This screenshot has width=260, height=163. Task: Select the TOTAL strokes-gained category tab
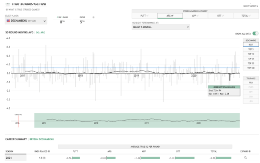(246, 16)
